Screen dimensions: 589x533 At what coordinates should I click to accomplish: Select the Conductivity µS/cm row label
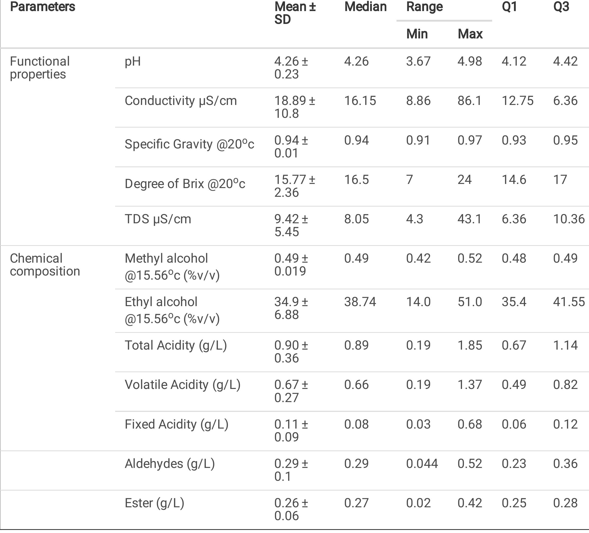click(181, 101)
